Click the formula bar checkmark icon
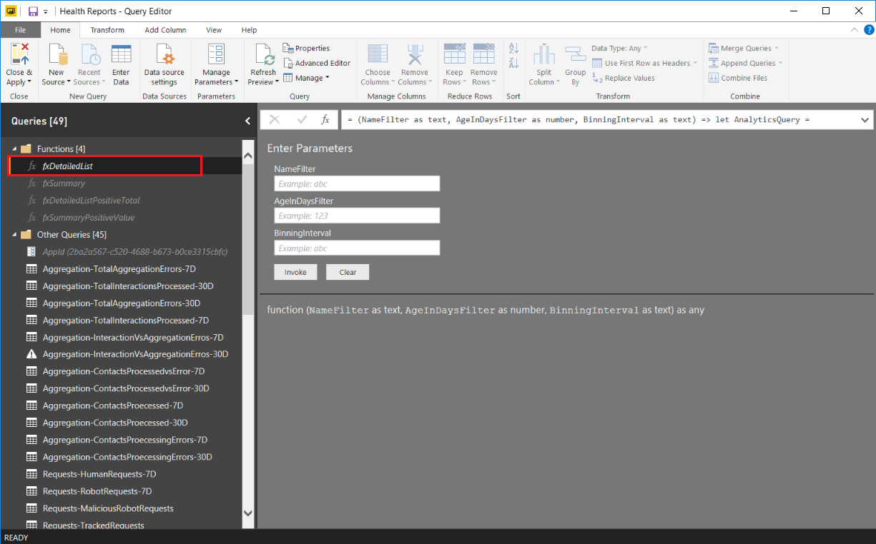The height and width of the screenshot is (544, 876). point(302,120)
